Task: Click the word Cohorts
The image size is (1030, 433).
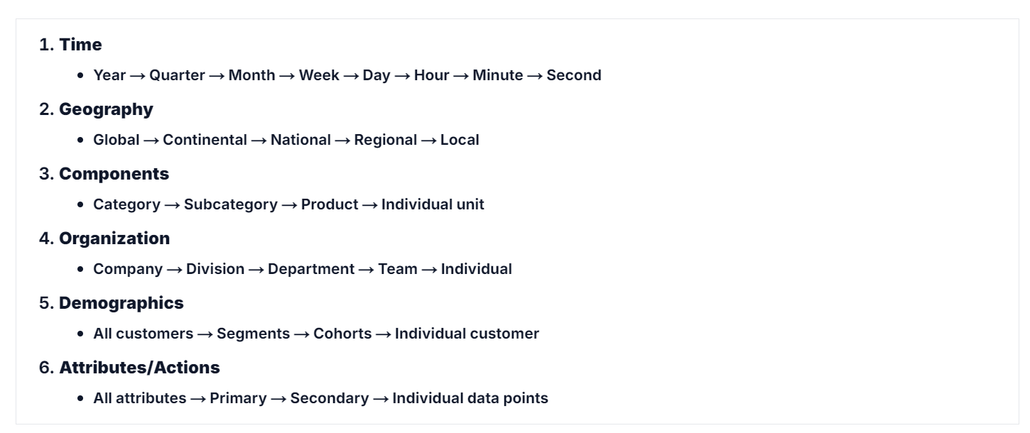Action: click(x=342, y=334)
